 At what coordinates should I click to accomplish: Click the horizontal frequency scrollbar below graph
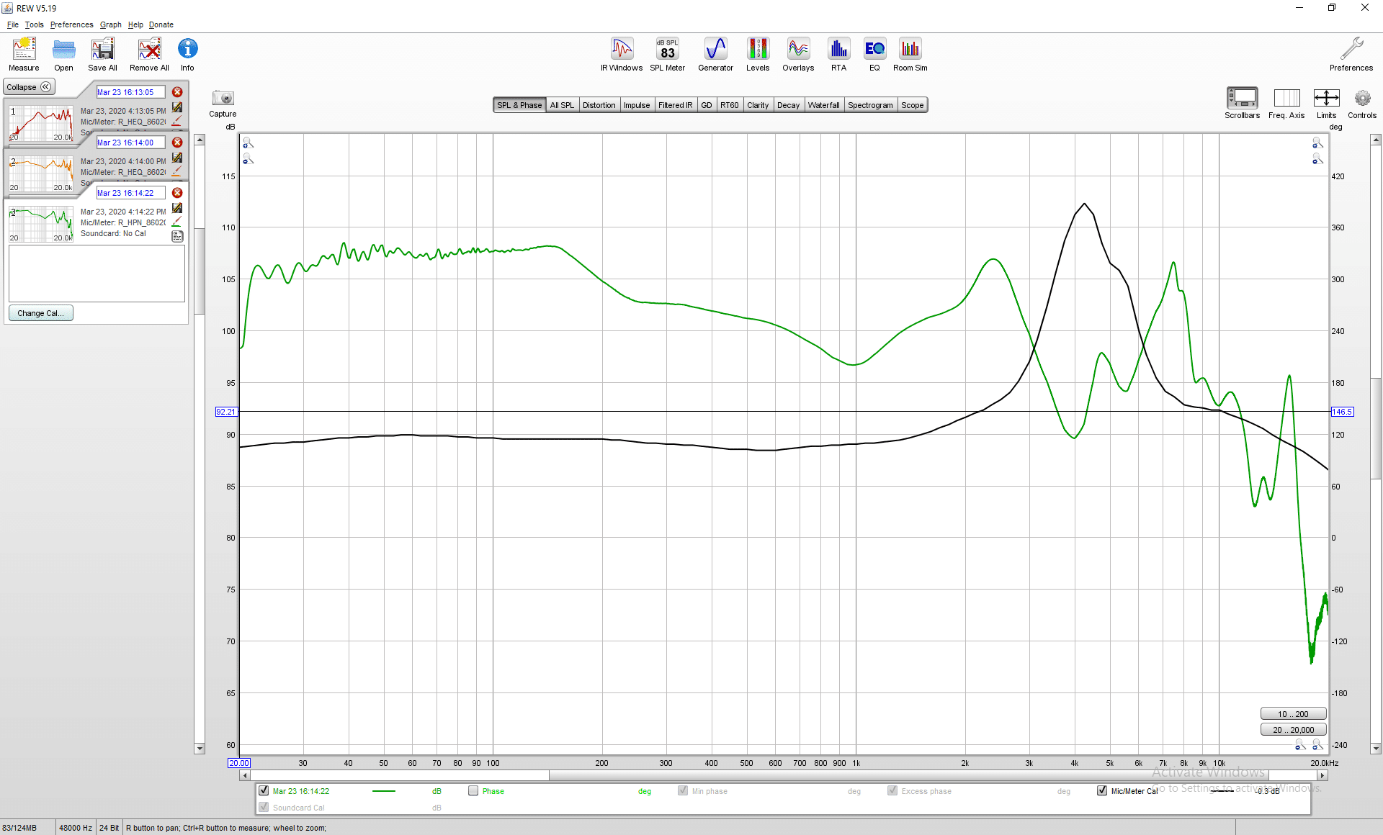[784, 775]
